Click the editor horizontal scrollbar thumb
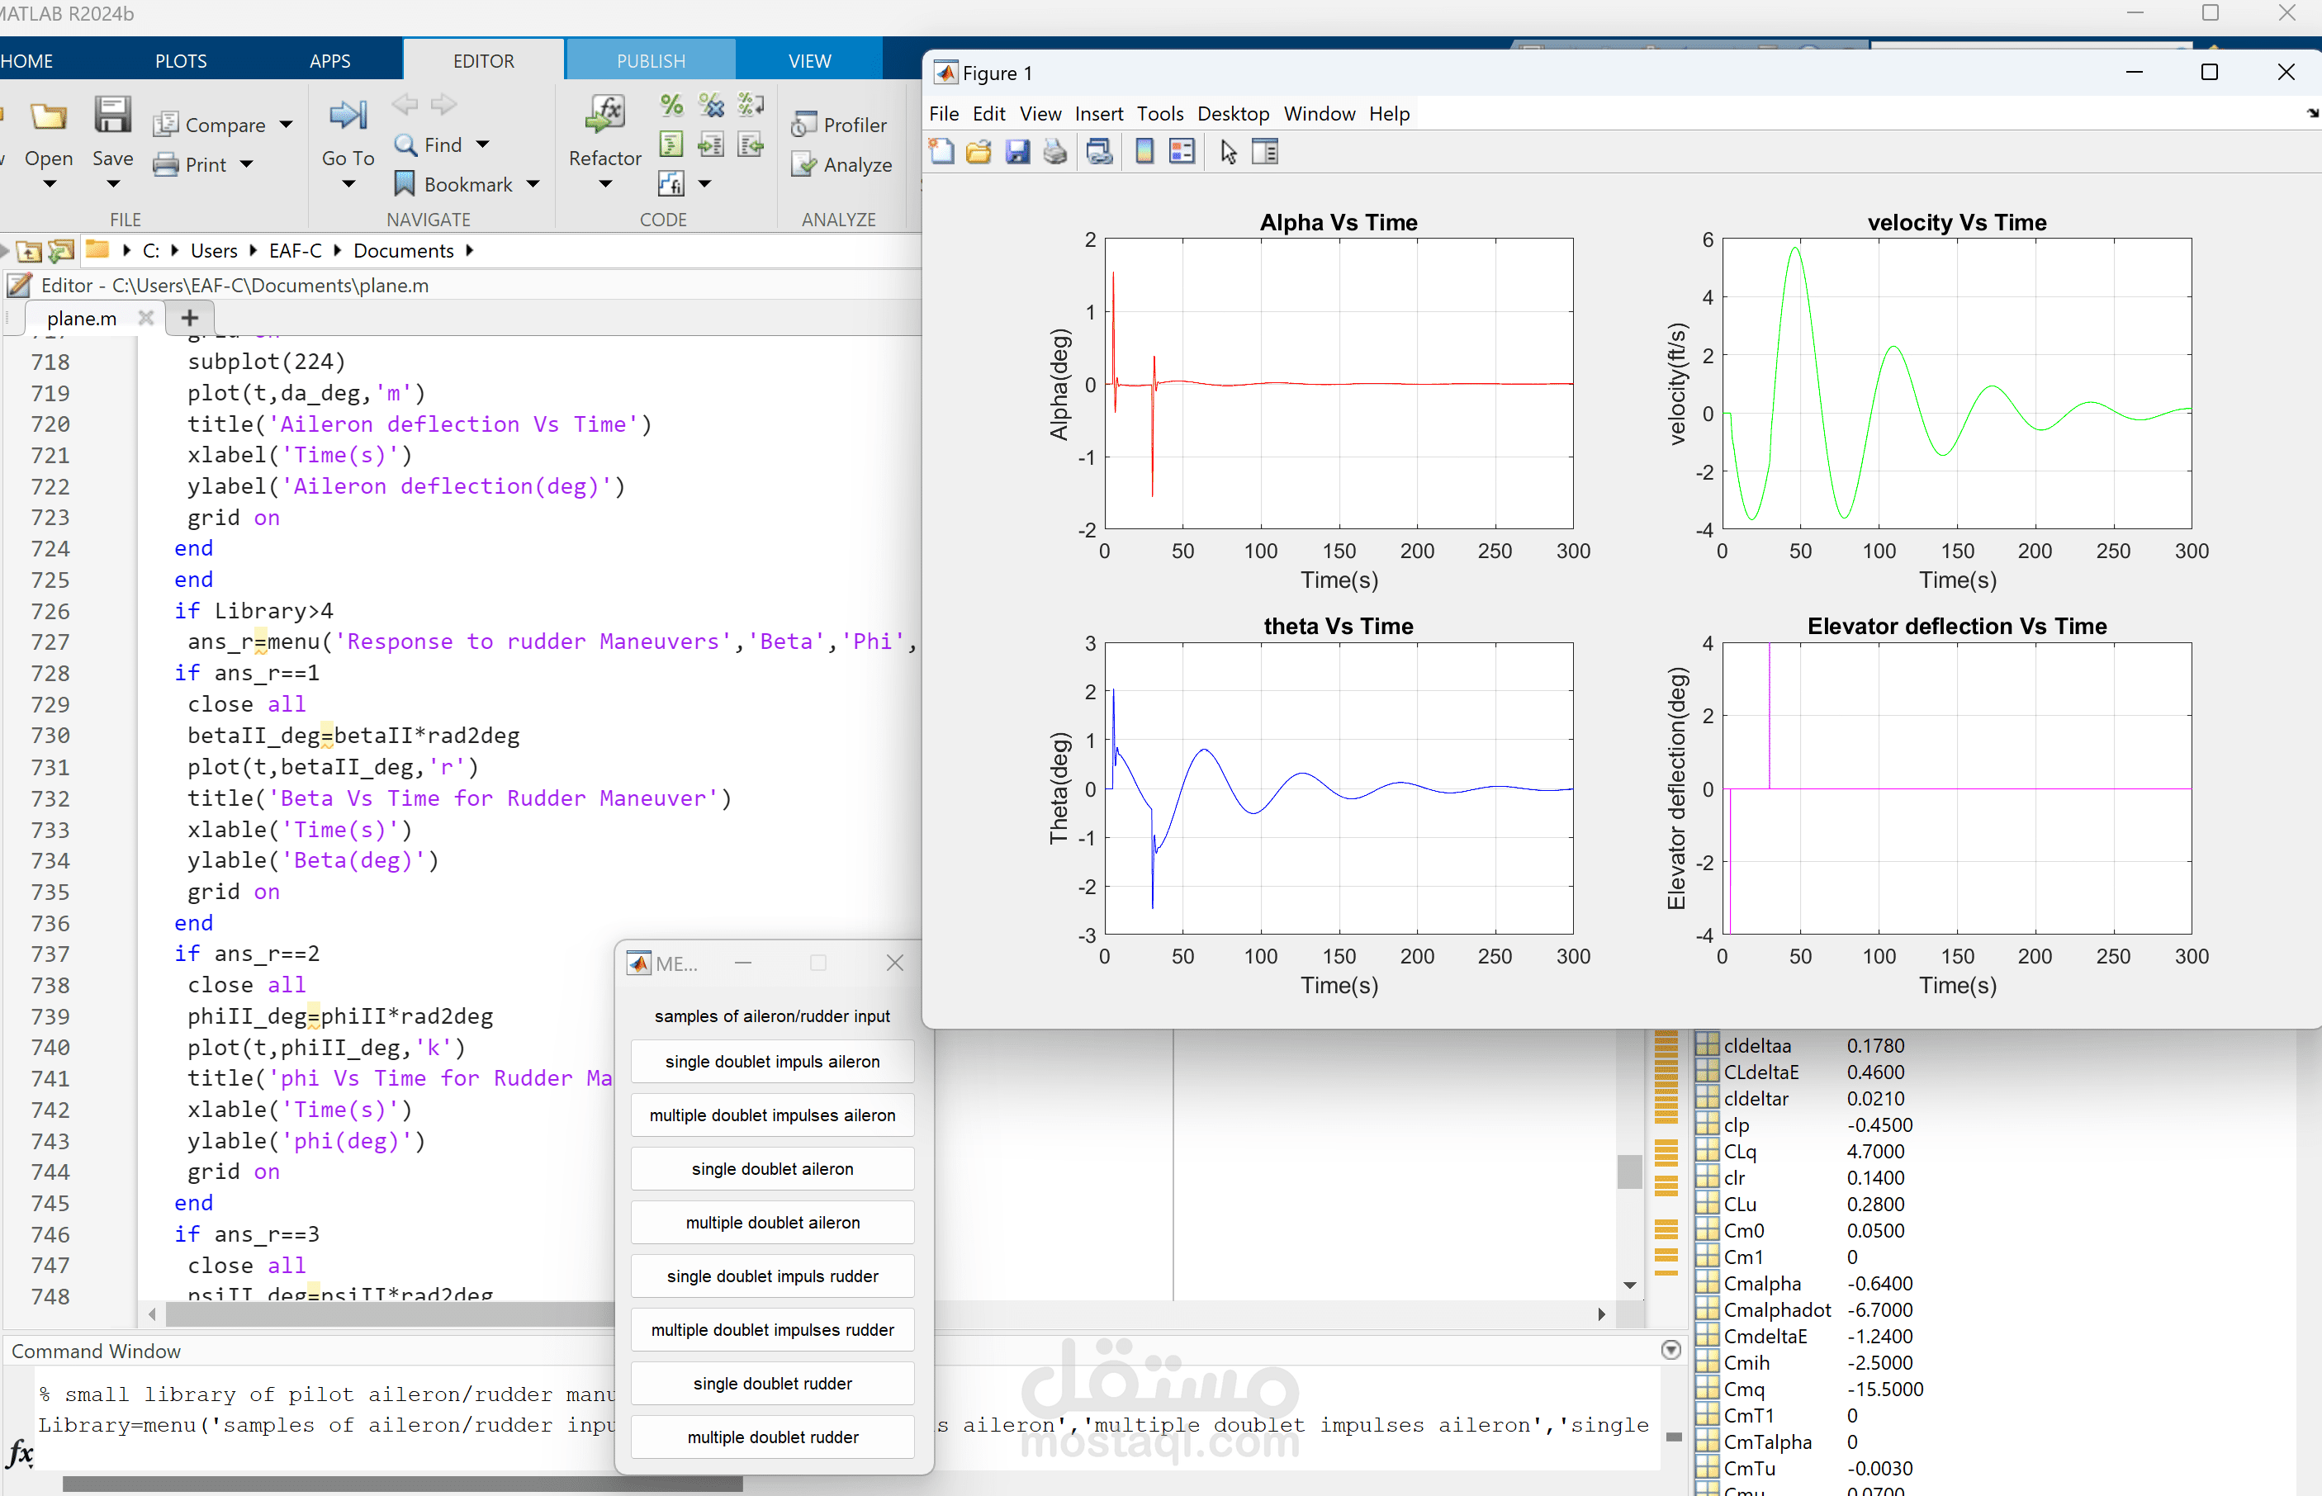2322x1496 pixels. 389,1314
